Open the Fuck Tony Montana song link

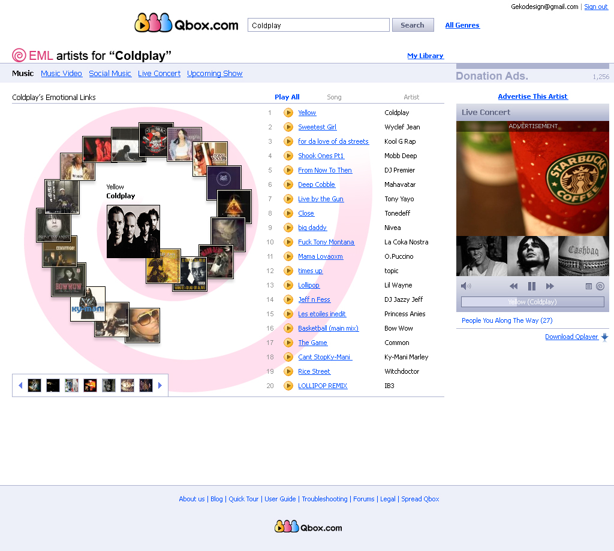click(x=326, y=242)
